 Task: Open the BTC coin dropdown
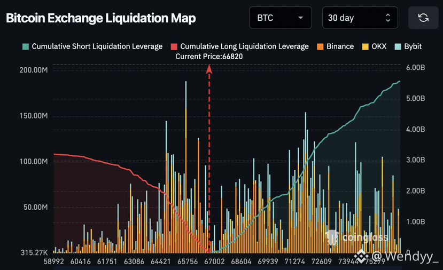[280, 18]
